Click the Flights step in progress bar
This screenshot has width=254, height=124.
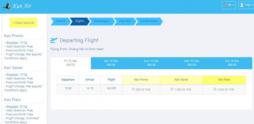79,21
